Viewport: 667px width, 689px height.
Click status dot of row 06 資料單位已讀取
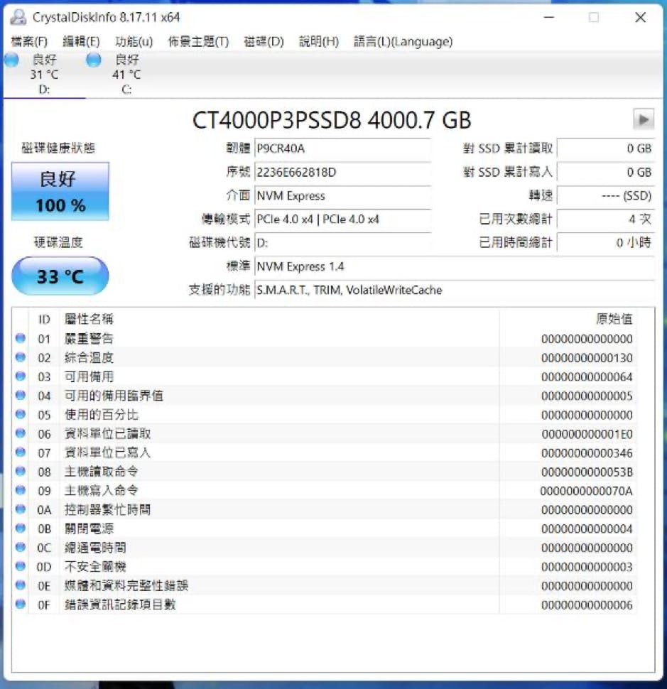click(20, 433)
